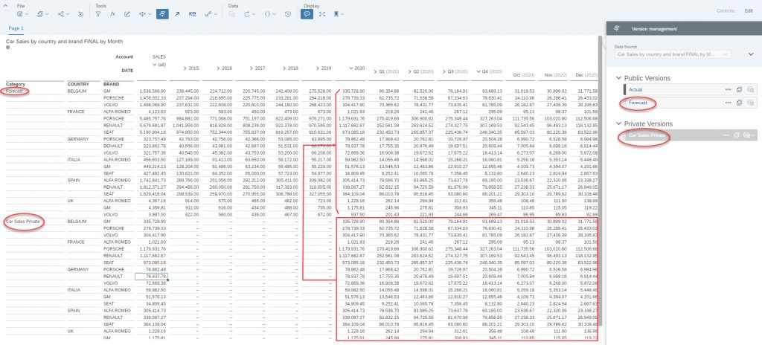762x345 pixels.
Task: Expand the 2016 column
Action: coord(218,68)
